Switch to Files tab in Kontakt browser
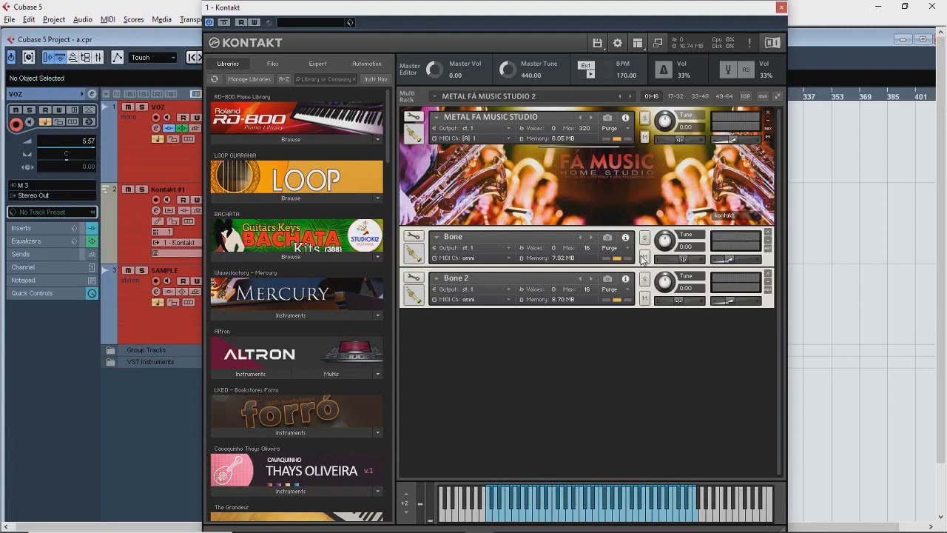The height and width of the screenshot is (533, 947). 272,64
